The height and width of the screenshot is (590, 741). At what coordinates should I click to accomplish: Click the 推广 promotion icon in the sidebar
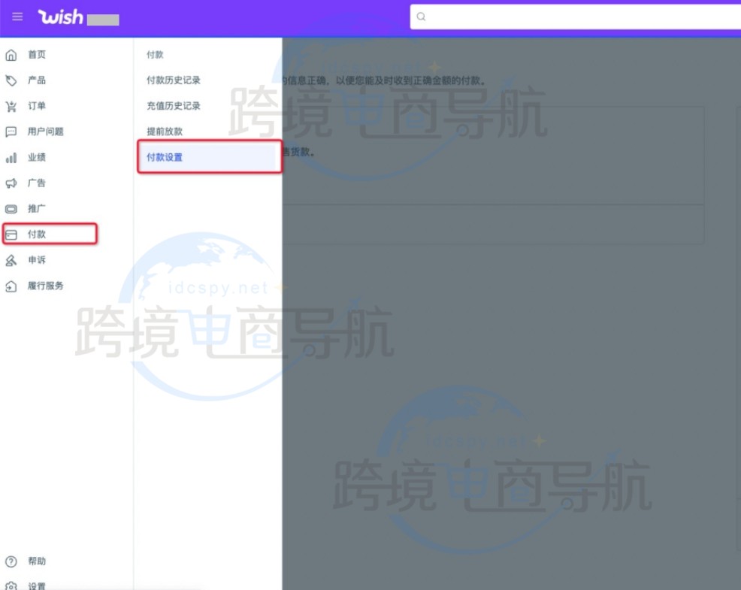click(11, 209)
